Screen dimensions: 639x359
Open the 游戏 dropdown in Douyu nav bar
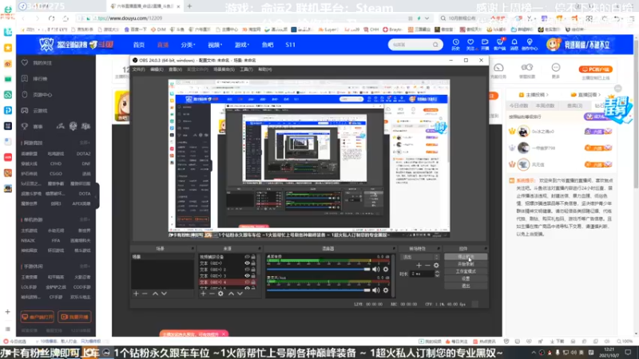point(242,45)
